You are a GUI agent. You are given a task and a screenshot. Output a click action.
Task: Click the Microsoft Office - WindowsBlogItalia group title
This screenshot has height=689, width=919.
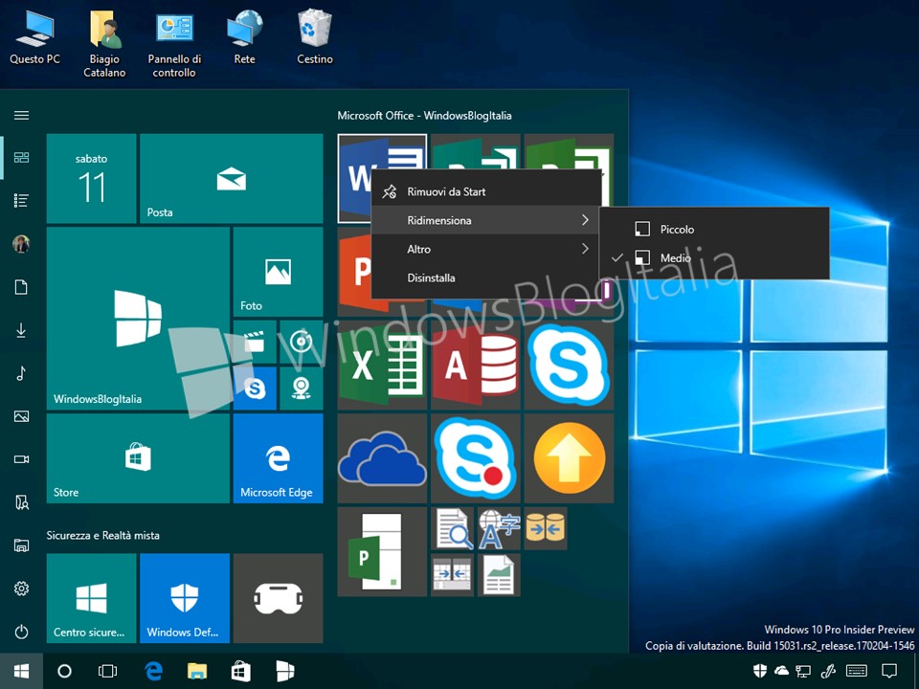[x=424, y=116]
